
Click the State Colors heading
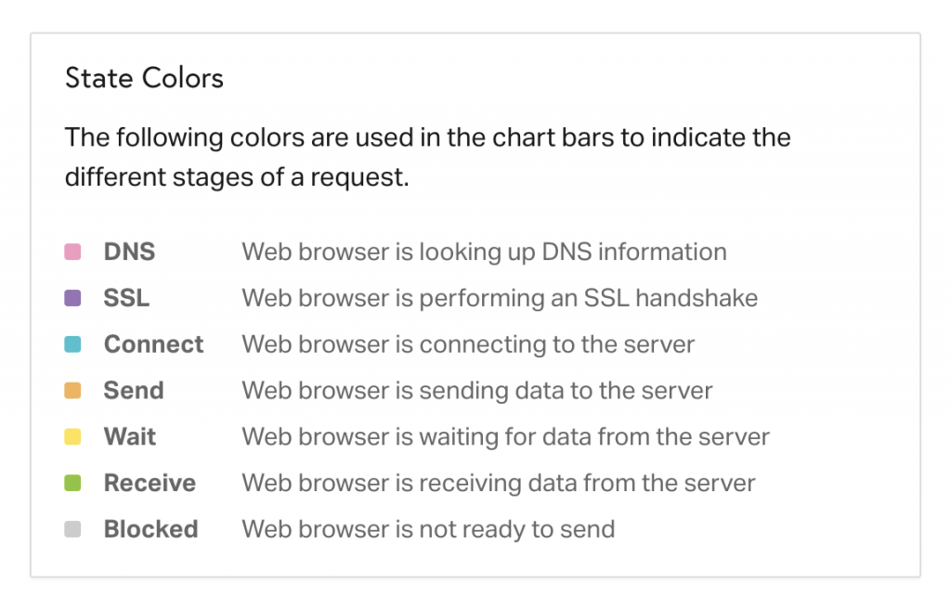point(144,78)
